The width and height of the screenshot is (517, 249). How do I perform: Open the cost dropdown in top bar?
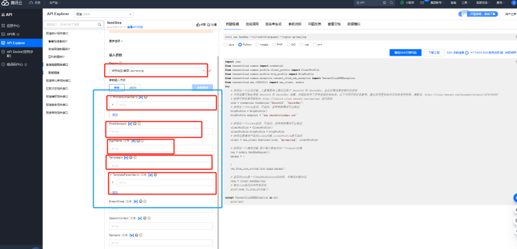500,3
